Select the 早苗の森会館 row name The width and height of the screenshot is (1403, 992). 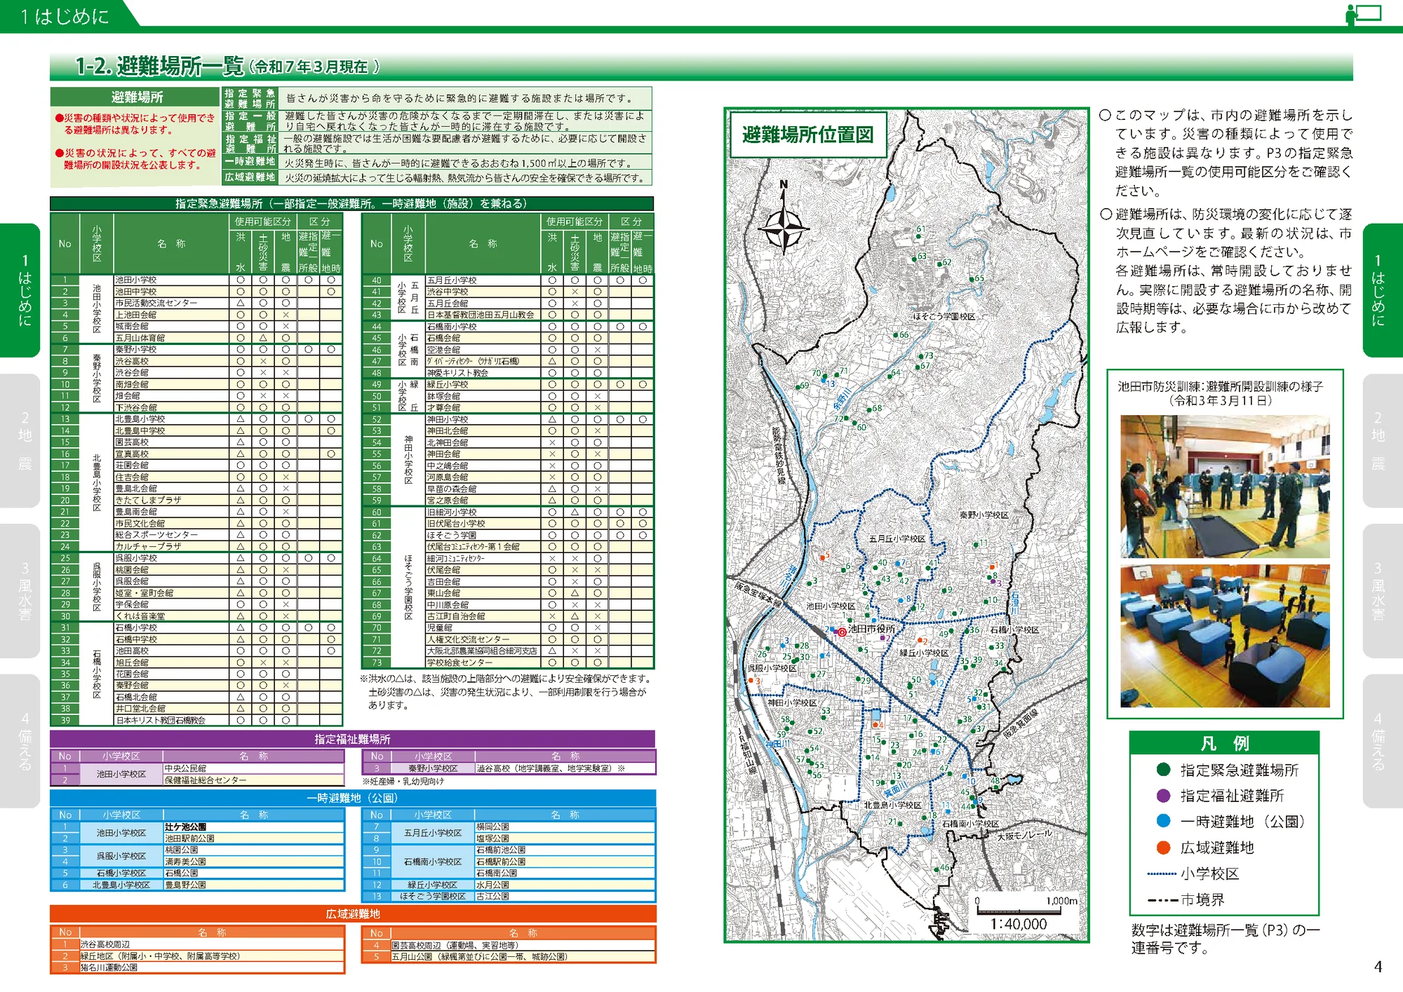pyautogui.click(x=452, y=489)
